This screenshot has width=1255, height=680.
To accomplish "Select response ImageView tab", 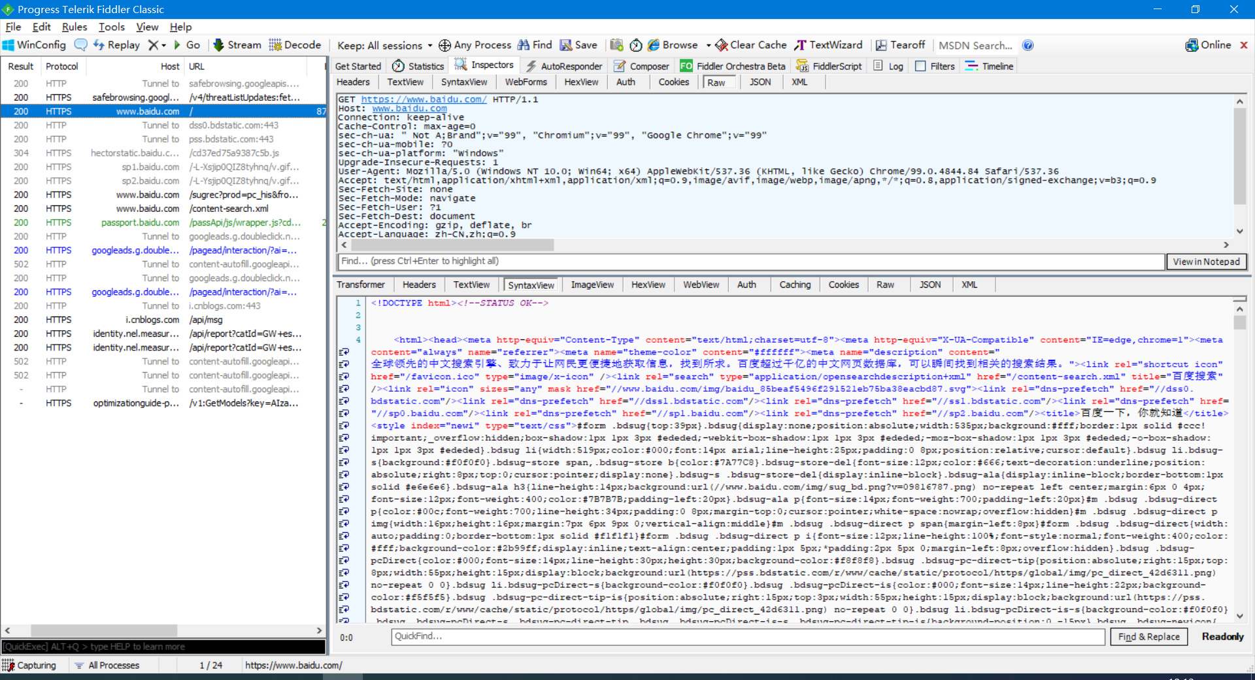I will (x=592, y=284).
